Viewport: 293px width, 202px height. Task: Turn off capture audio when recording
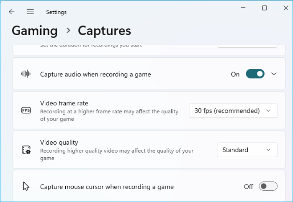(255, 74)
